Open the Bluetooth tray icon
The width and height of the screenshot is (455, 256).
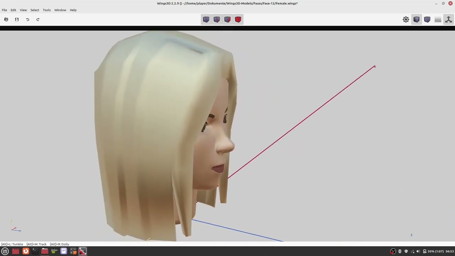(x=400, y=251)
